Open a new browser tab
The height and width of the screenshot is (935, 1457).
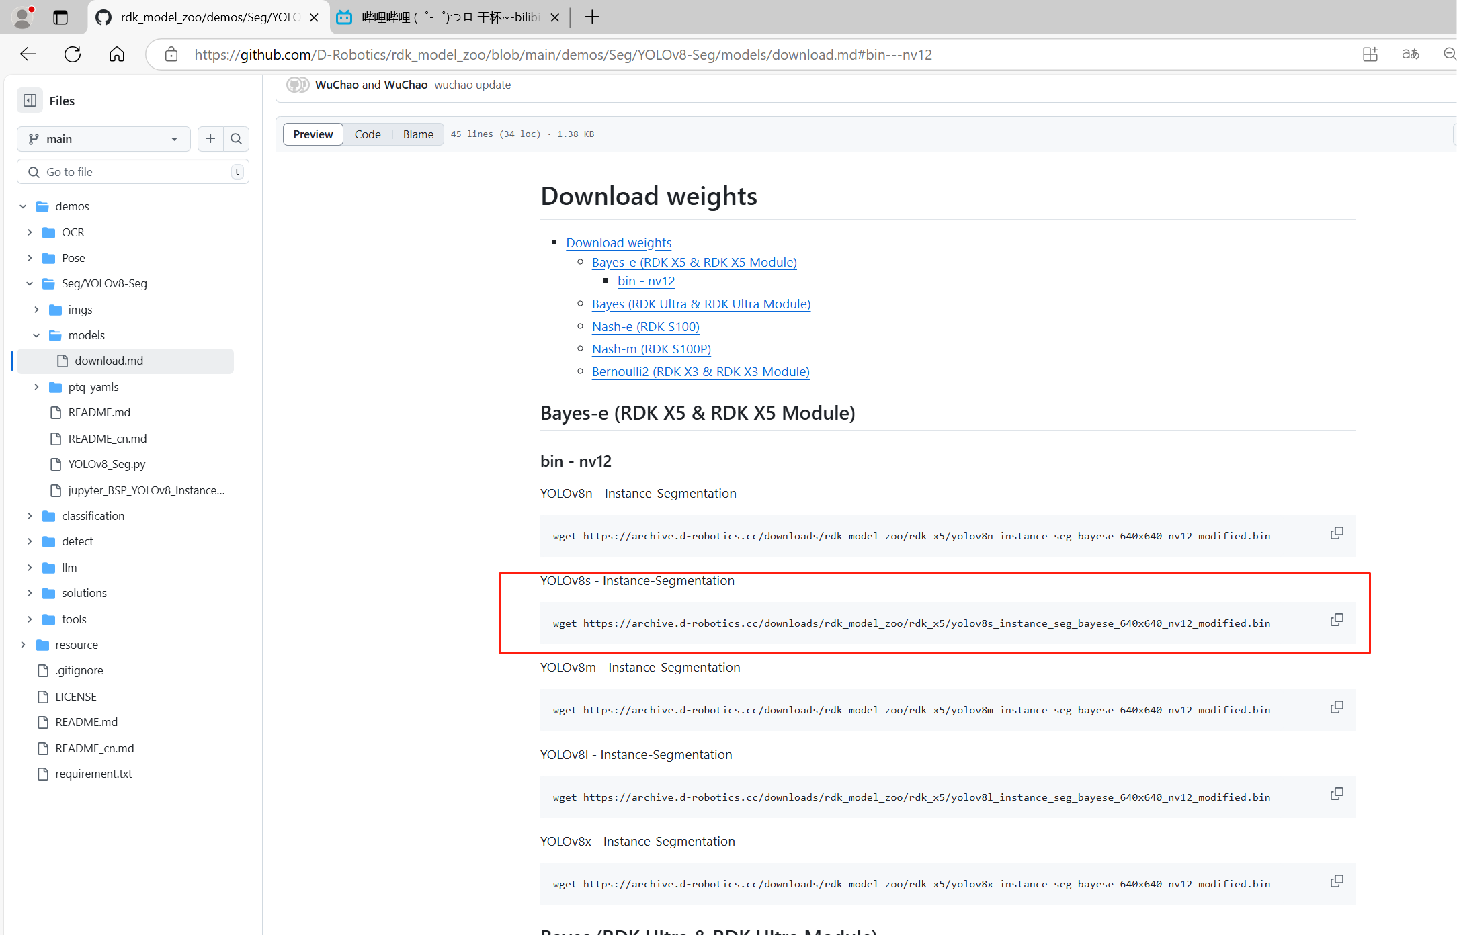(592, 17)
